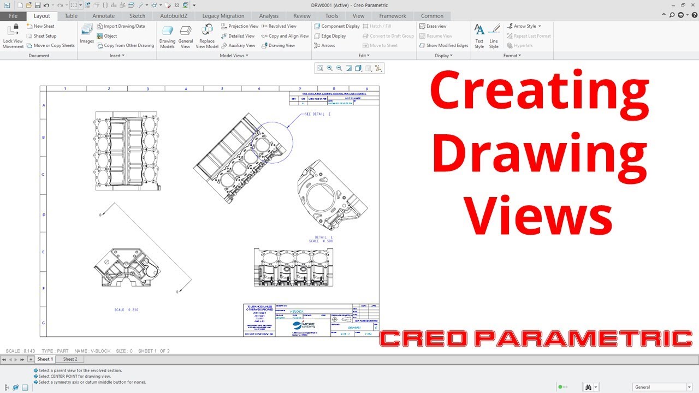This screenshot has width=699, height=393.
Task: Switch to the Table tab
Action: pos(71,16)
